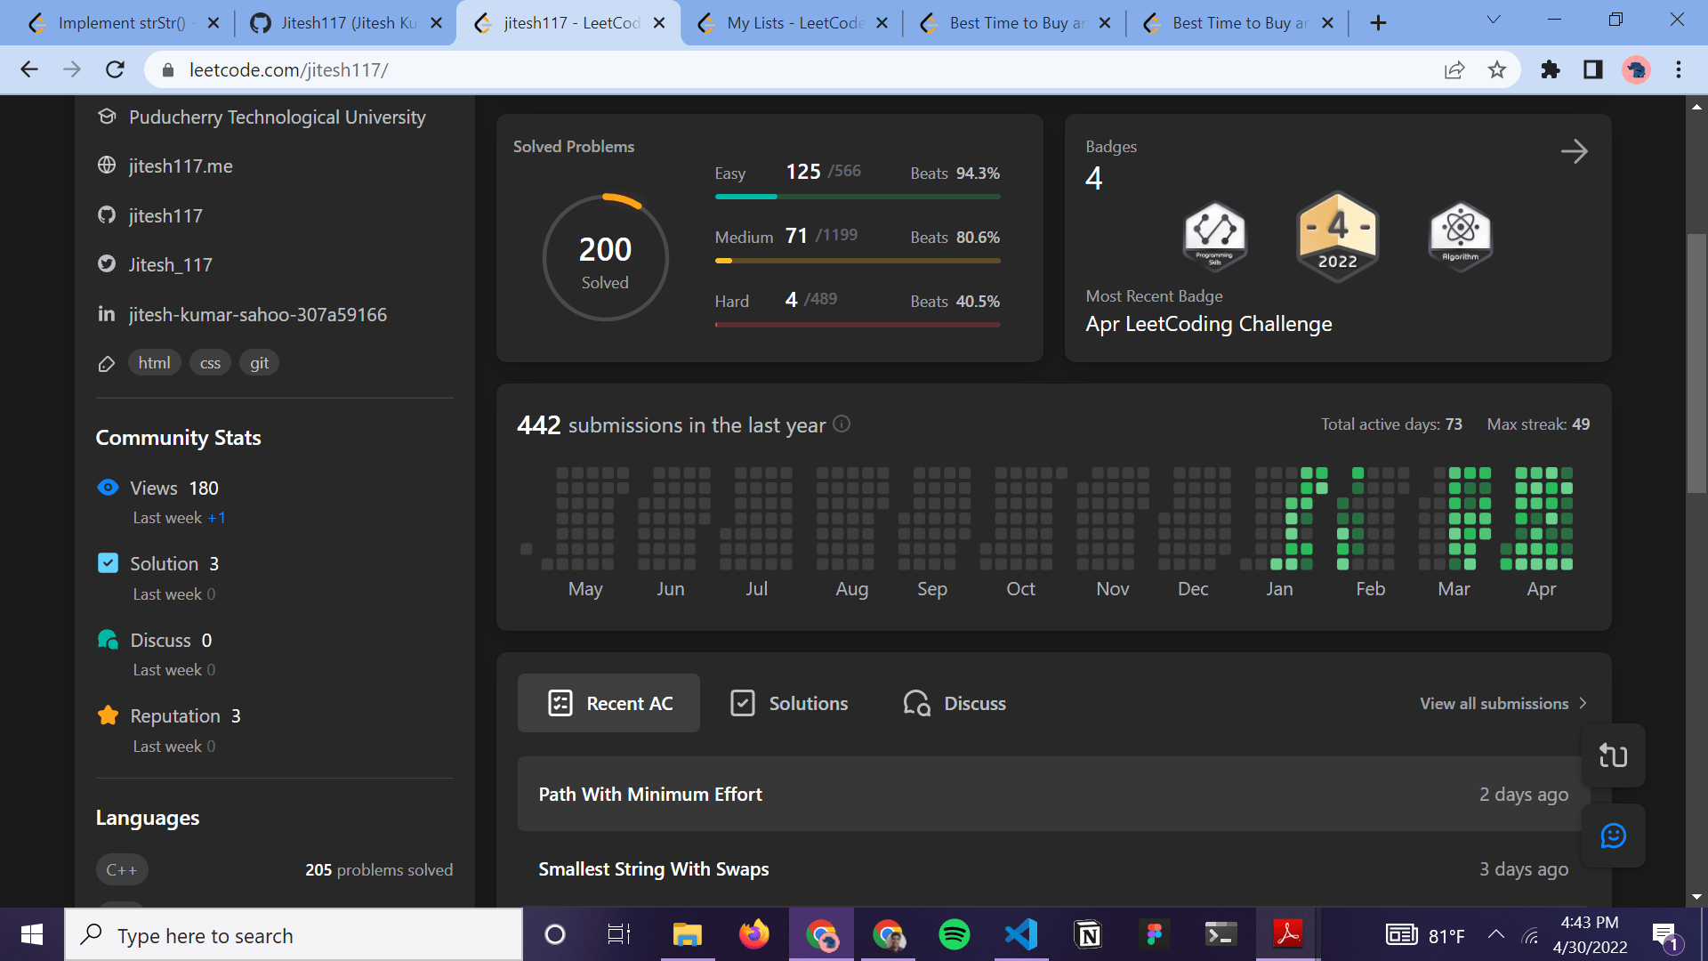This screenshot has height=961, width=1708.
Task: Click the html skill tag
Action: pyautogui.click(x=154, y=362)
